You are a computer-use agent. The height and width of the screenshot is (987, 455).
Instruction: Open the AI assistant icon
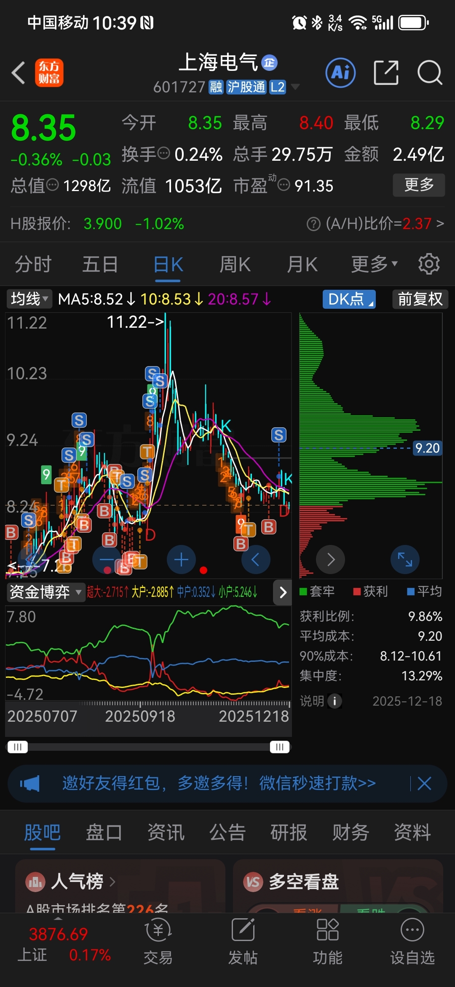pos(340,73)
